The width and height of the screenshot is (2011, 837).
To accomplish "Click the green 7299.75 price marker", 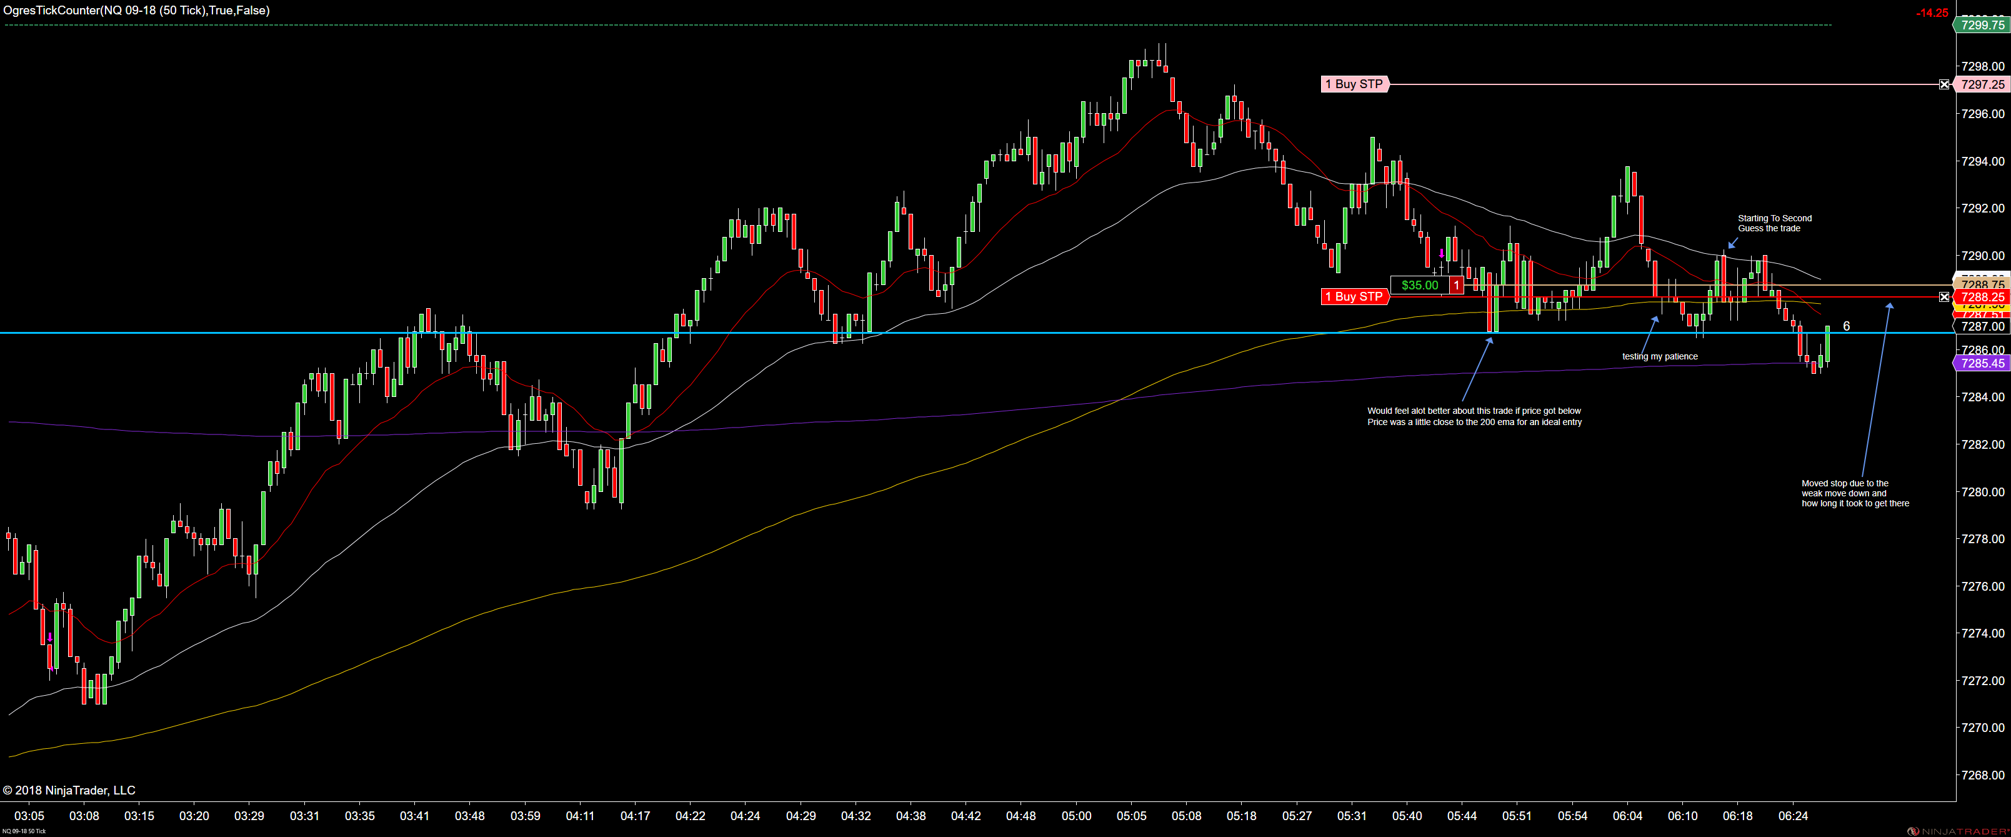I will 1982,25.
